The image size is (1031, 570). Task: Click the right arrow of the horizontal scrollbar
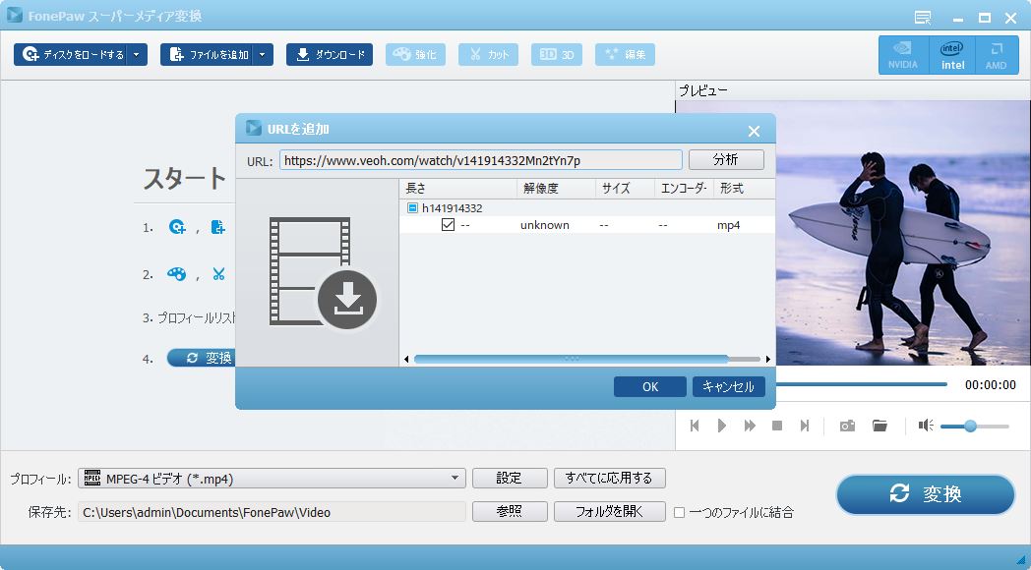click(x=768, y=360)
